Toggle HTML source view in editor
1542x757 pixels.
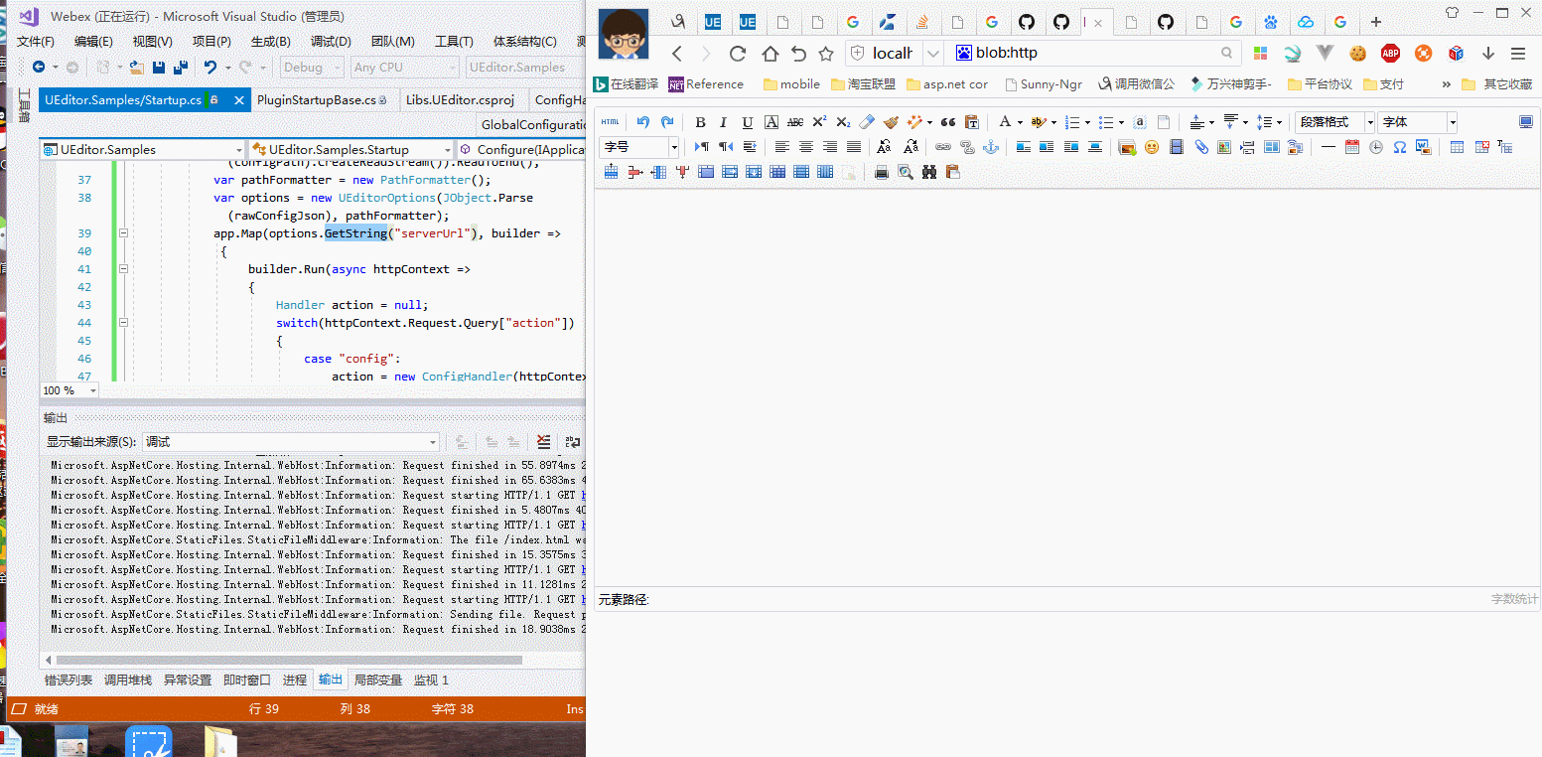[x=610, y=122]
